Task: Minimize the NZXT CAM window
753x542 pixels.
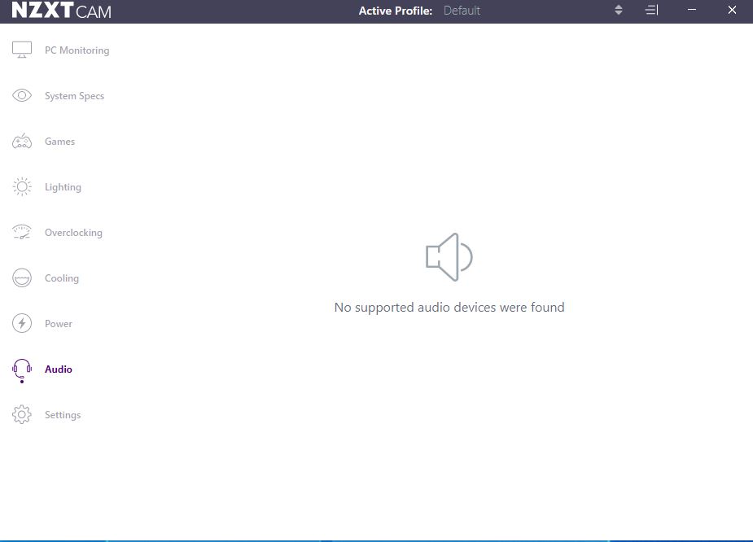Action: [x=691, y=10]
